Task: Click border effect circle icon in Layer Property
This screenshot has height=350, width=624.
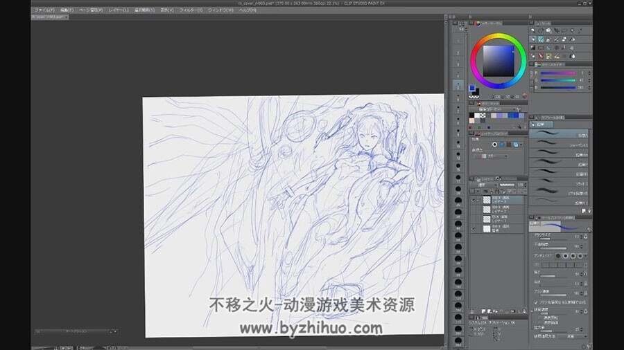Action: pyautogui.click(x=494, y=145)
